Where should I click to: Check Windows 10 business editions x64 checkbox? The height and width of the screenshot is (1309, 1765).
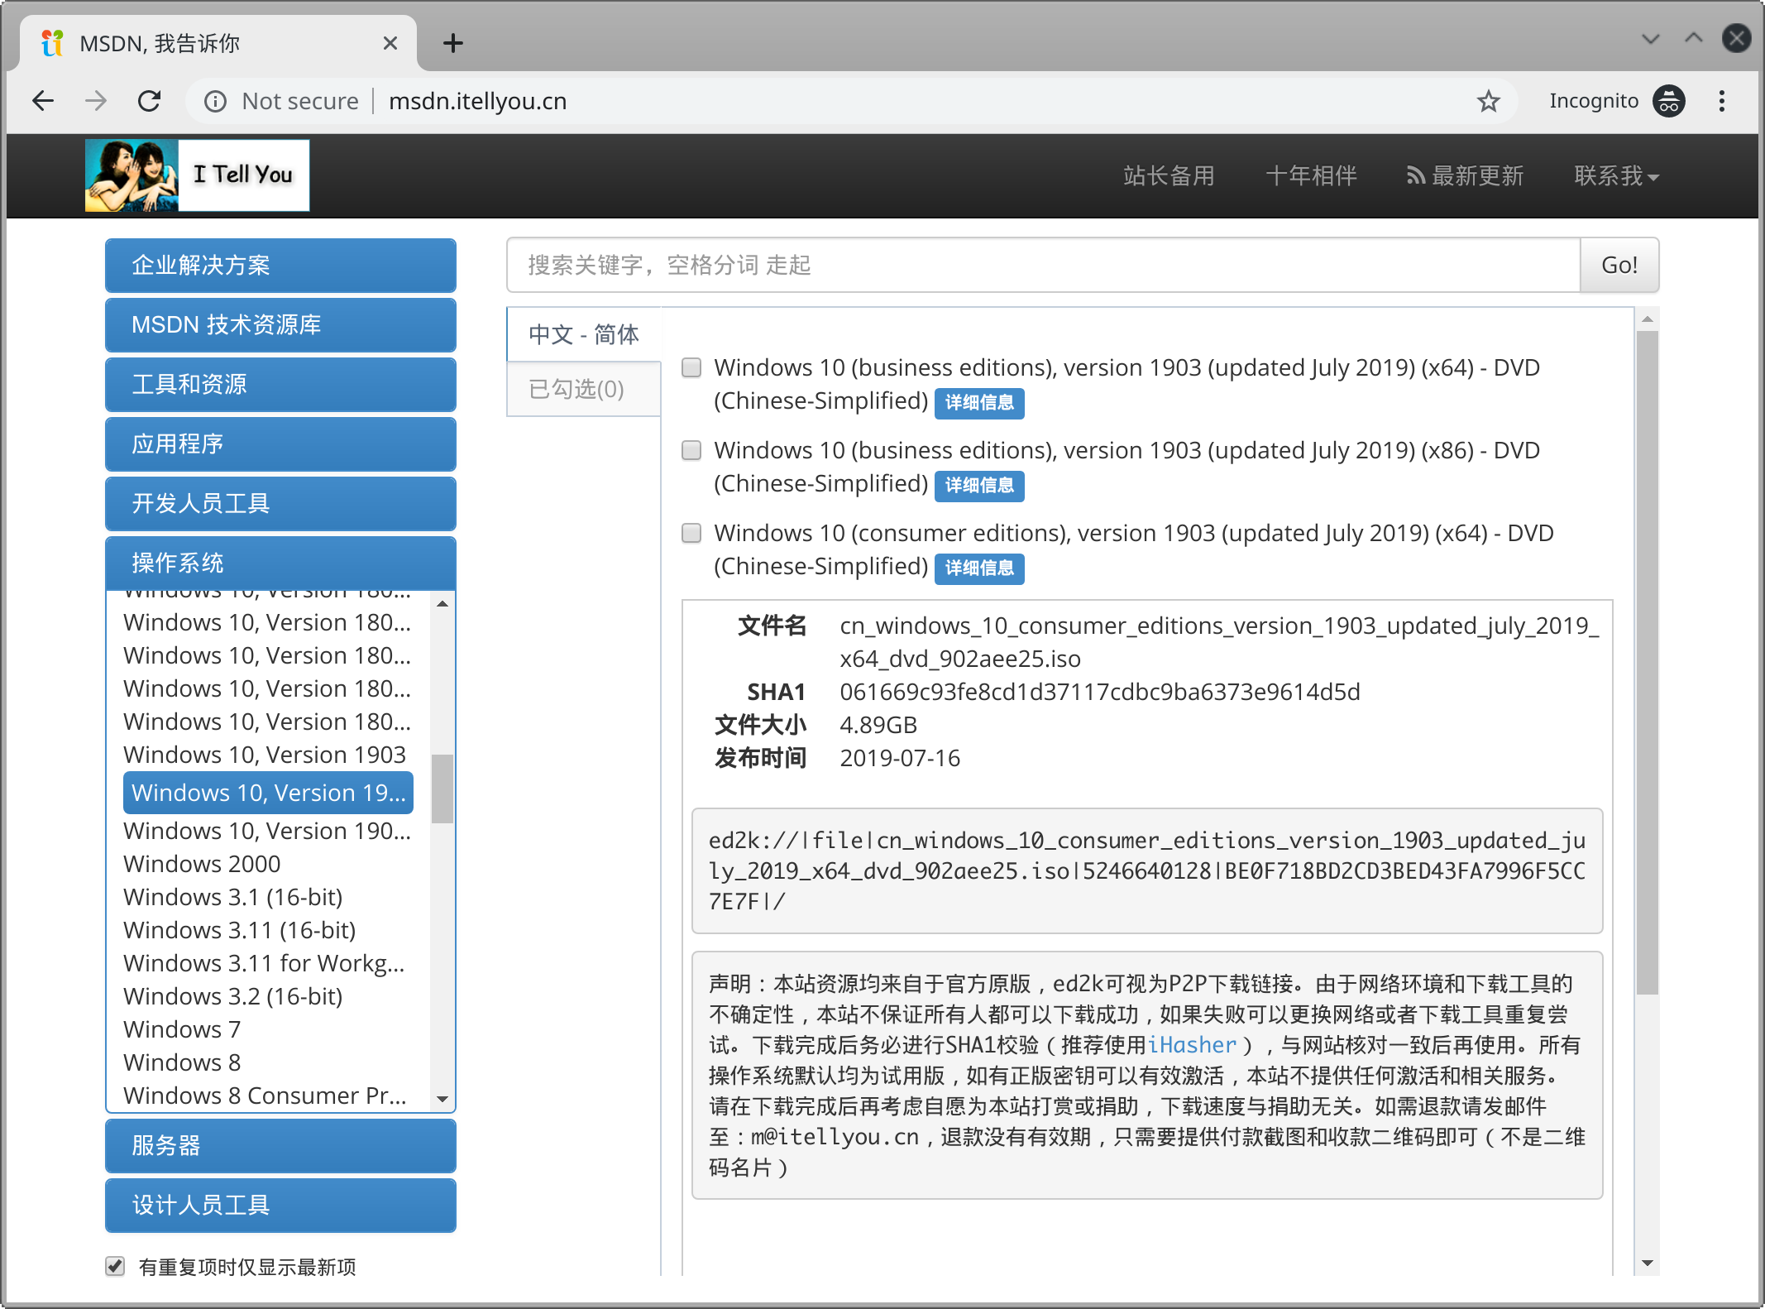tap(691, 367)
